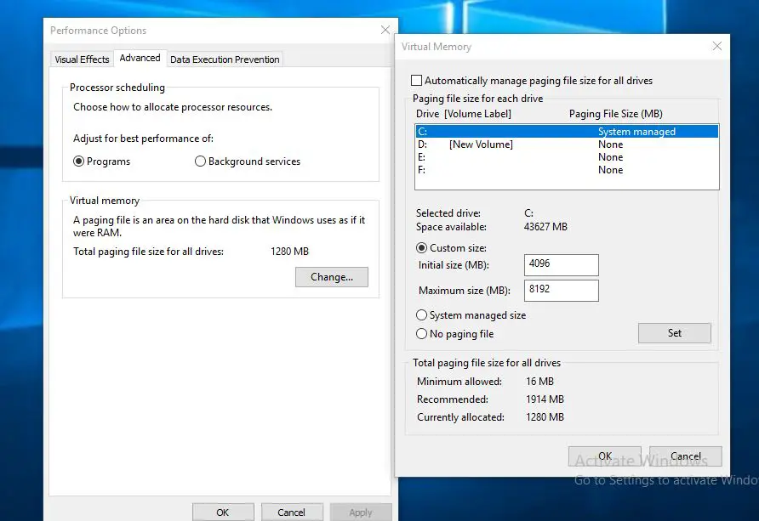This screenshot has height=521, width=759.
Task: Click Cancel in the Performance Options dialog
Action: click(x=291, y=512)
